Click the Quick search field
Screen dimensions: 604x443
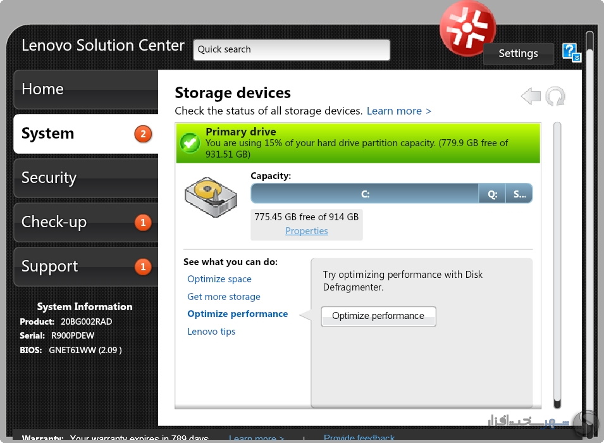(x=291, y=50)
